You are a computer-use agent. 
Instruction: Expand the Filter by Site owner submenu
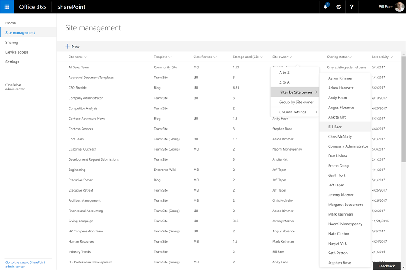point(295,92)
